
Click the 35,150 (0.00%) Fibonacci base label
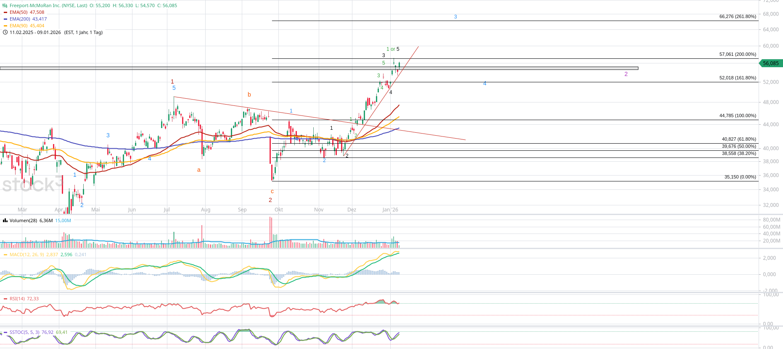[x=740, y=177]
